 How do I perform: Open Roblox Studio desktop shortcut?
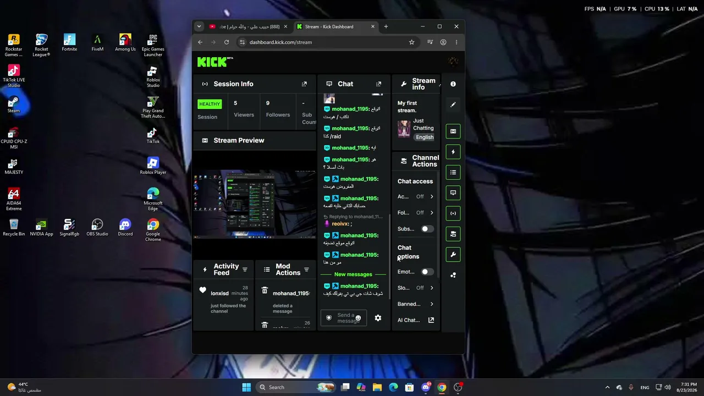pyautogui.click(x=153, y=76)
